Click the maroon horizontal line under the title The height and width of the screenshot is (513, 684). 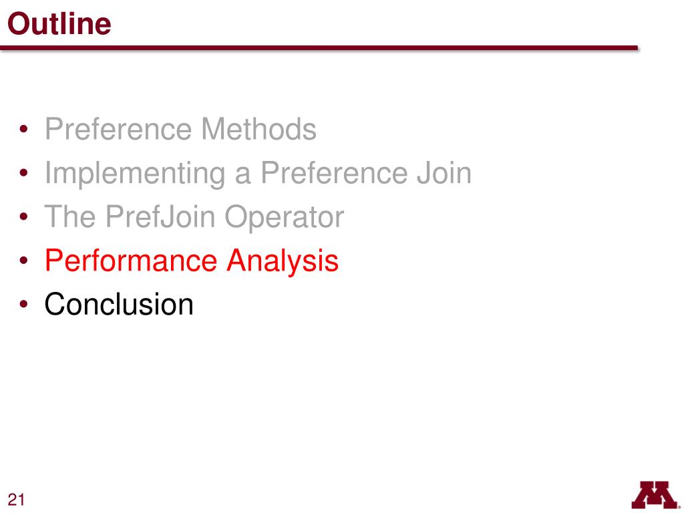319,47
